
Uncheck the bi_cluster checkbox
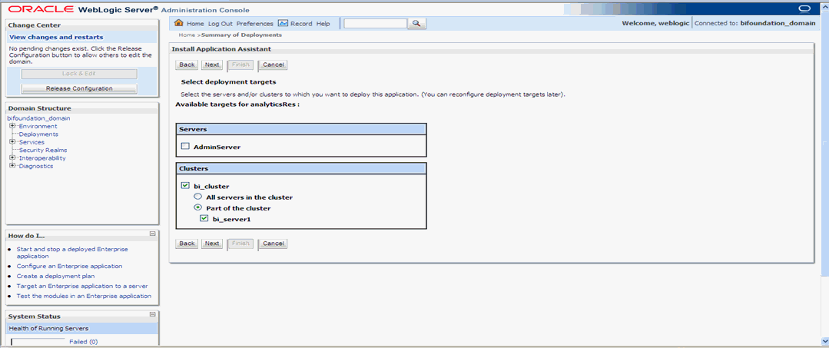(x=185, y=186)
